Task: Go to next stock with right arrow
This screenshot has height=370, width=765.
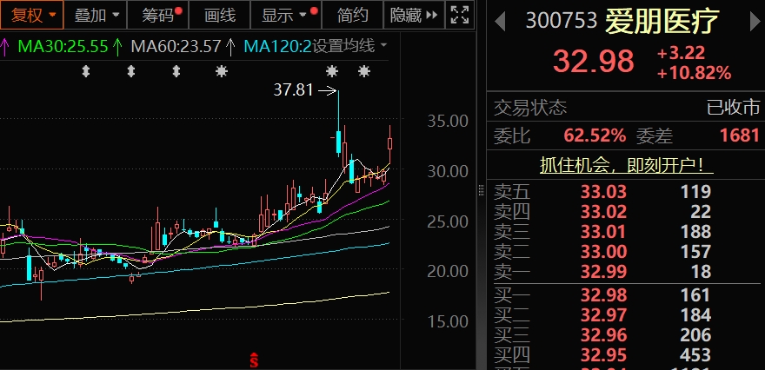Action: 751,21
